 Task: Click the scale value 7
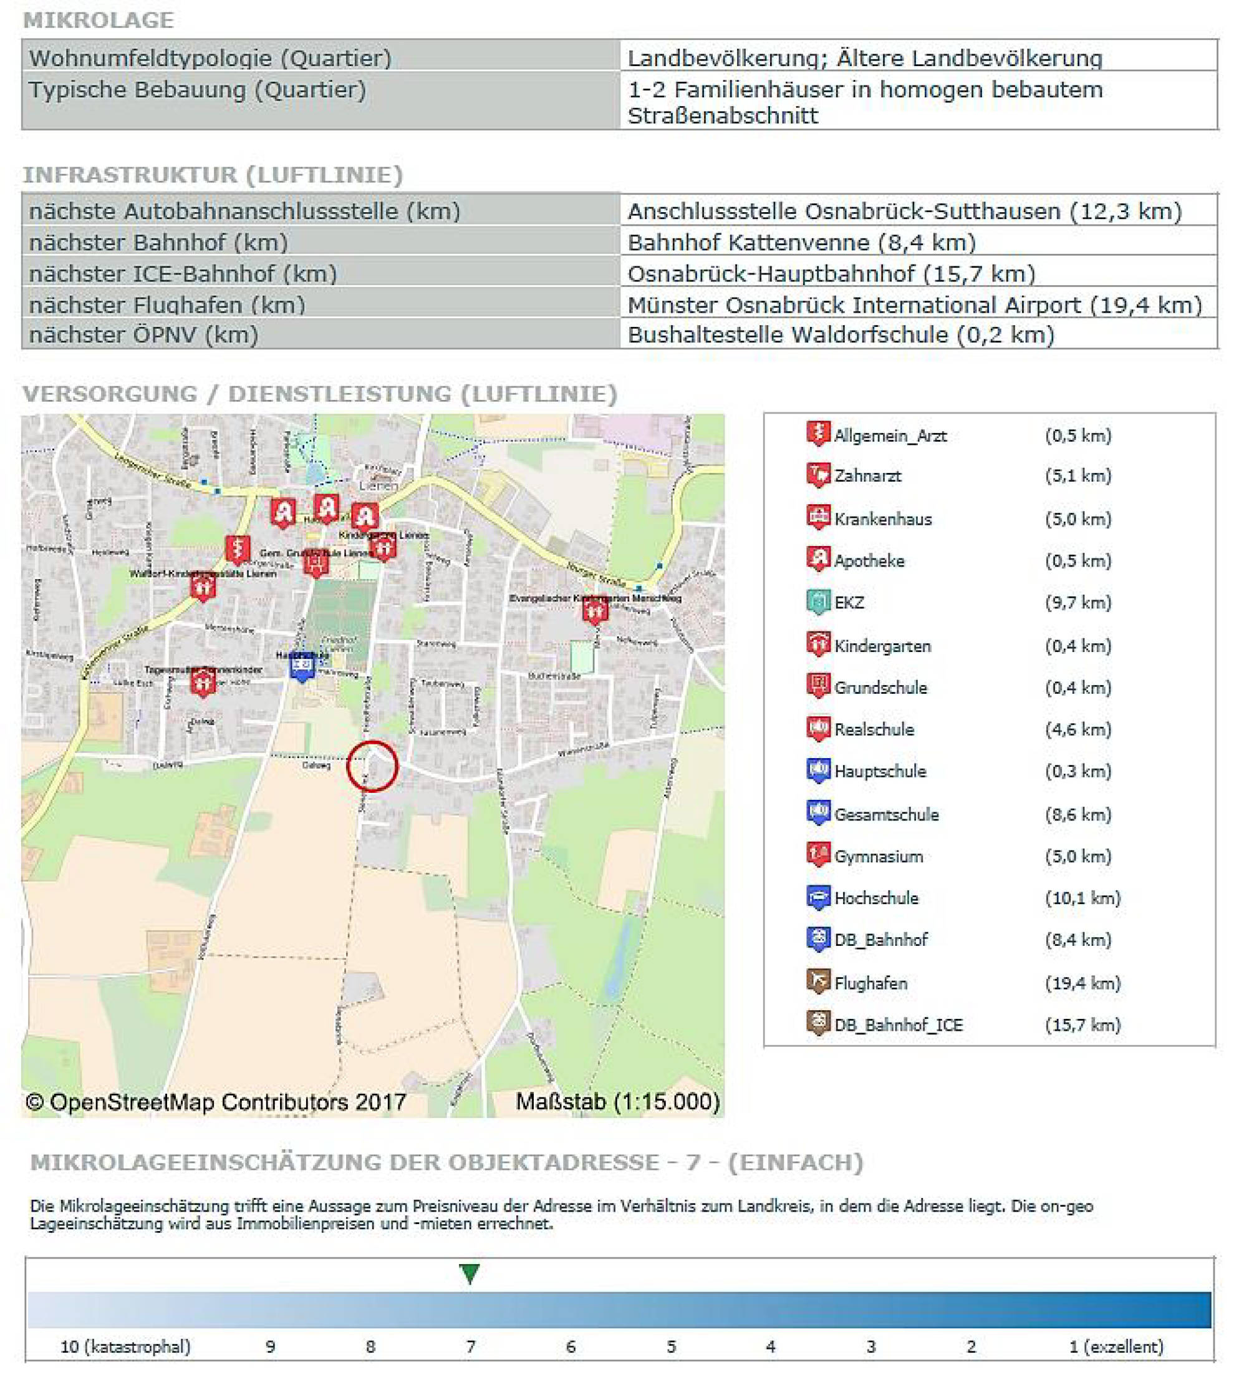[x=471, y=1346]
